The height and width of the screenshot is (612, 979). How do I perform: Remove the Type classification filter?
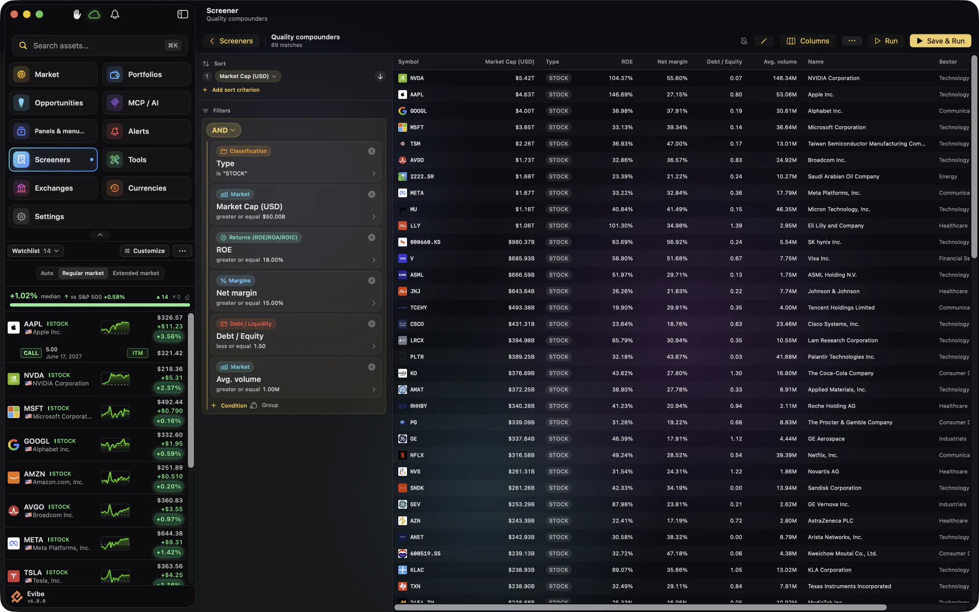[x=371, y=151]
